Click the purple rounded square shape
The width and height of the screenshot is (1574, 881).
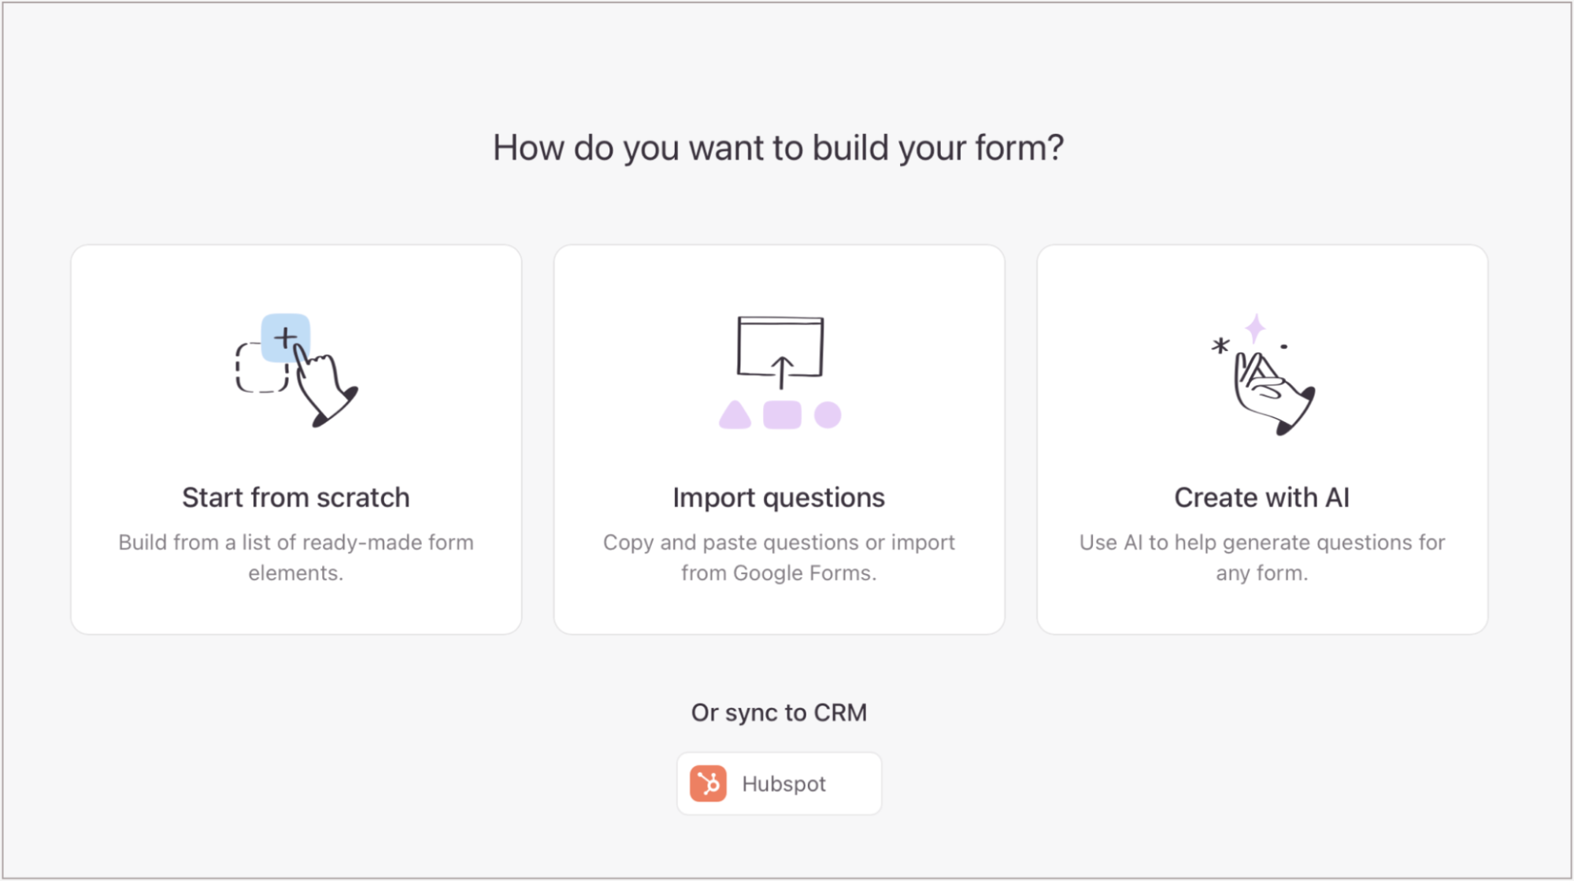(x=782, y=415)
